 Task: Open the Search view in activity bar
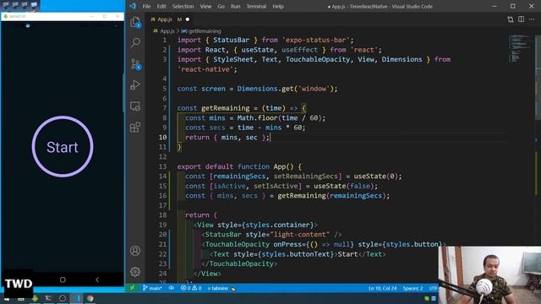point(135,42)
